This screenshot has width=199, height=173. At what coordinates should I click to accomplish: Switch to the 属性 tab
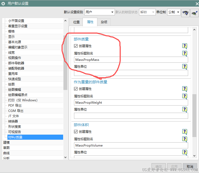coord(90,22)
